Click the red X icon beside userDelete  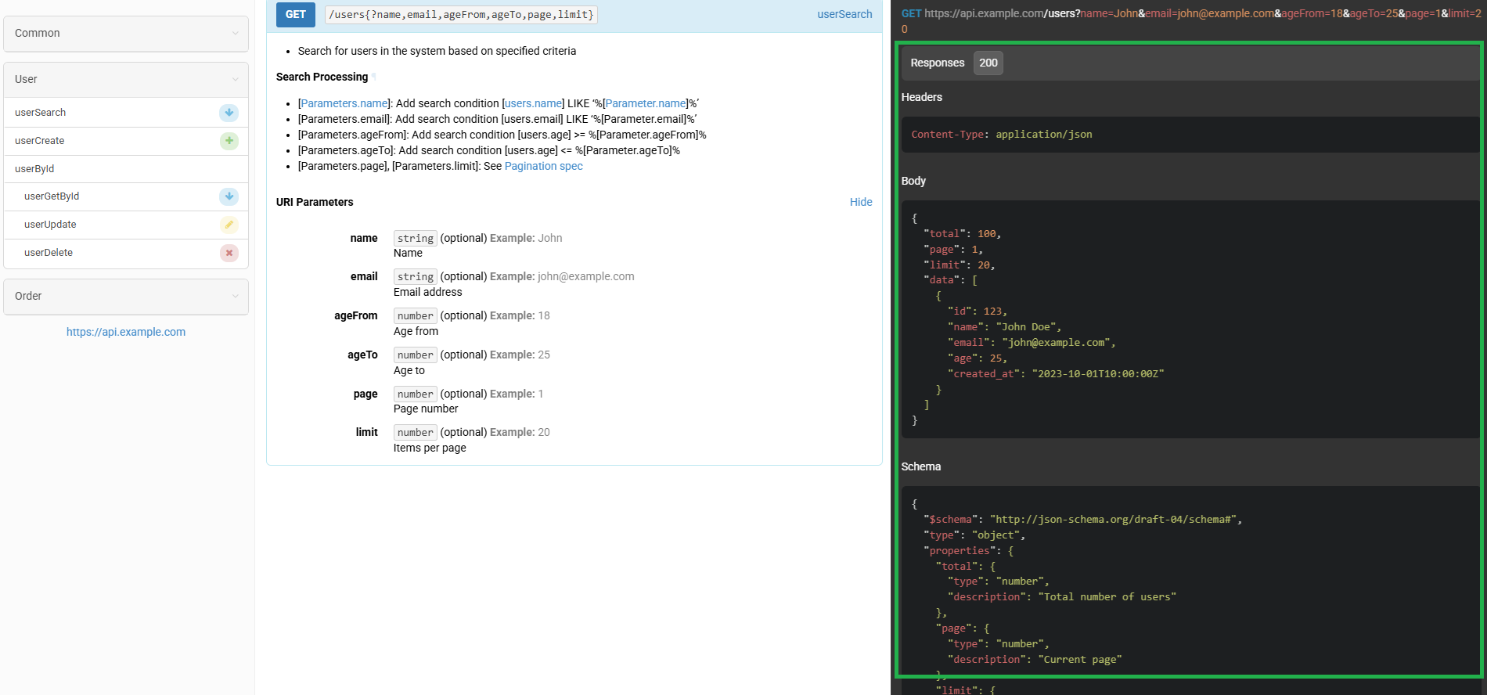tap(229, 253)
